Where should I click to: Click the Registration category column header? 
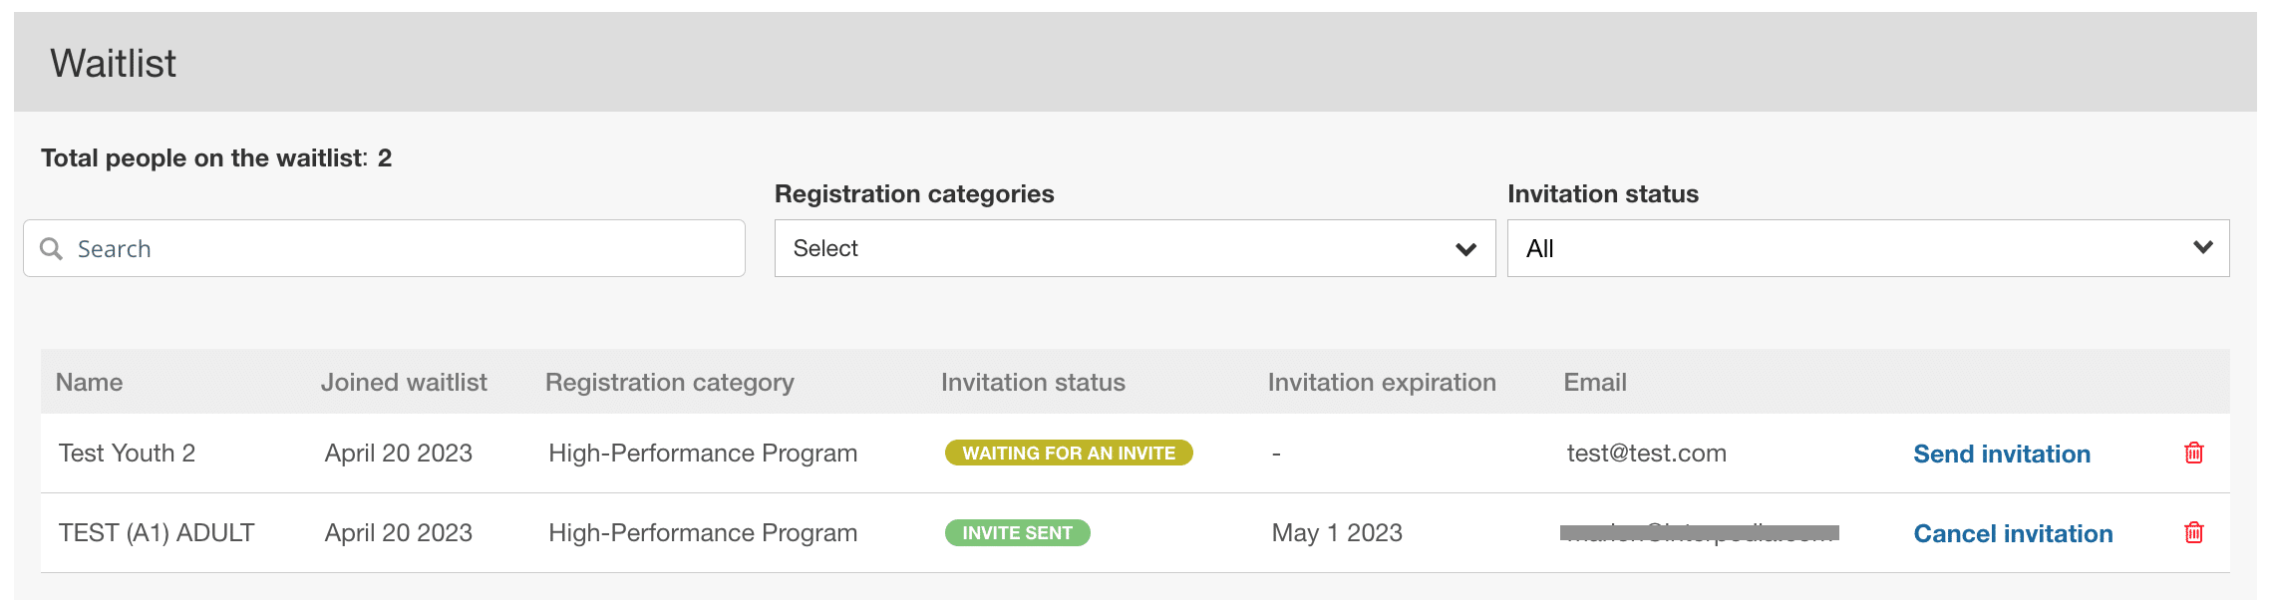669,383
